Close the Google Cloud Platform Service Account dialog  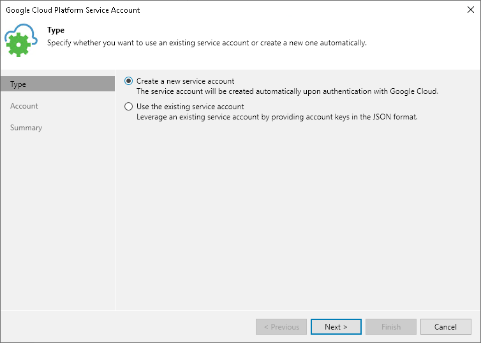click(x=471, y=10)
